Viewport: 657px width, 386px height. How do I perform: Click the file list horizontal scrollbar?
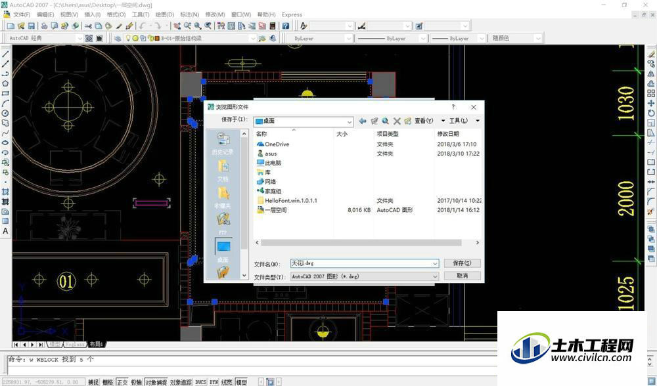(361, 243)
